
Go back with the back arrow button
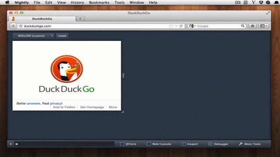pyautogui.click(x=13, y=26)
